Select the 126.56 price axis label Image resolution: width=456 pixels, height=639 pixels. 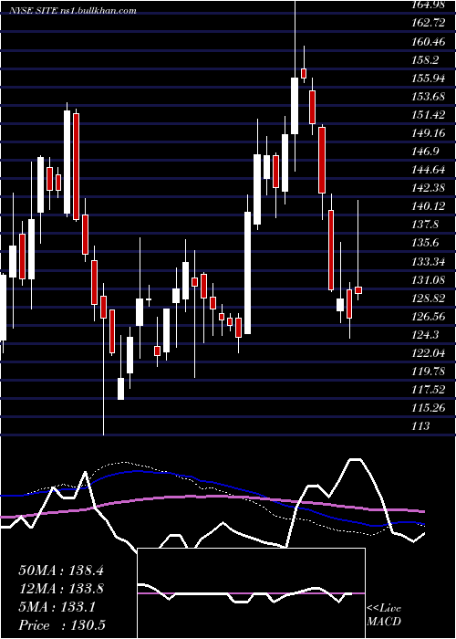point(429,316)
